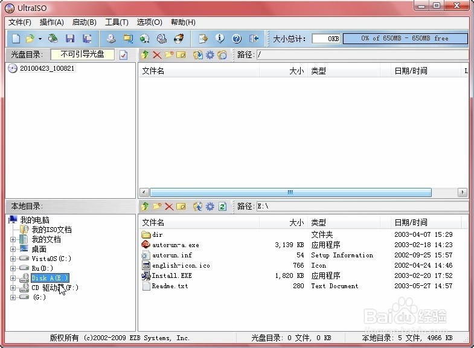Click the blue Help question mark icon
The image size is (474, 348).
click(x=237, y=39)
